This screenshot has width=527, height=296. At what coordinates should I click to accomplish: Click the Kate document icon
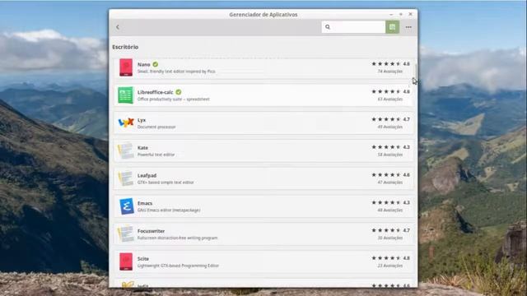coord(126,150)
